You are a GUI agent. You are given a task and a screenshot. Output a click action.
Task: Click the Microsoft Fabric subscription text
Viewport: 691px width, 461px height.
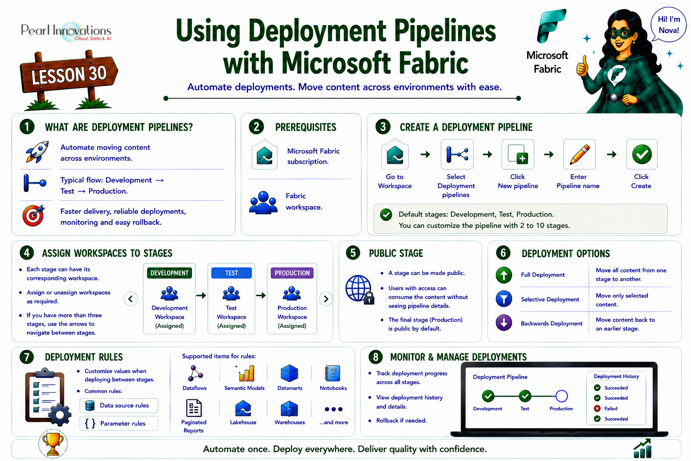[314, 156]
